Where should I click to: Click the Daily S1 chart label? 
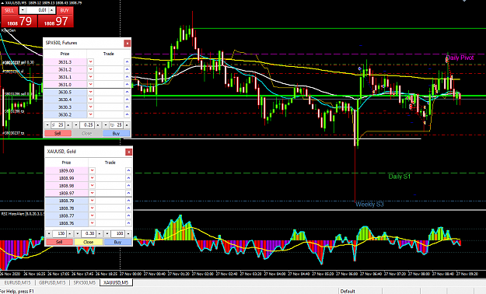(x=399, y=177)
